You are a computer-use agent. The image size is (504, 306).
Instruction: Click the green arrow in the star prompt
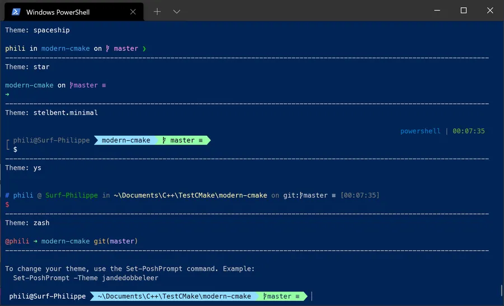[7, 94]
